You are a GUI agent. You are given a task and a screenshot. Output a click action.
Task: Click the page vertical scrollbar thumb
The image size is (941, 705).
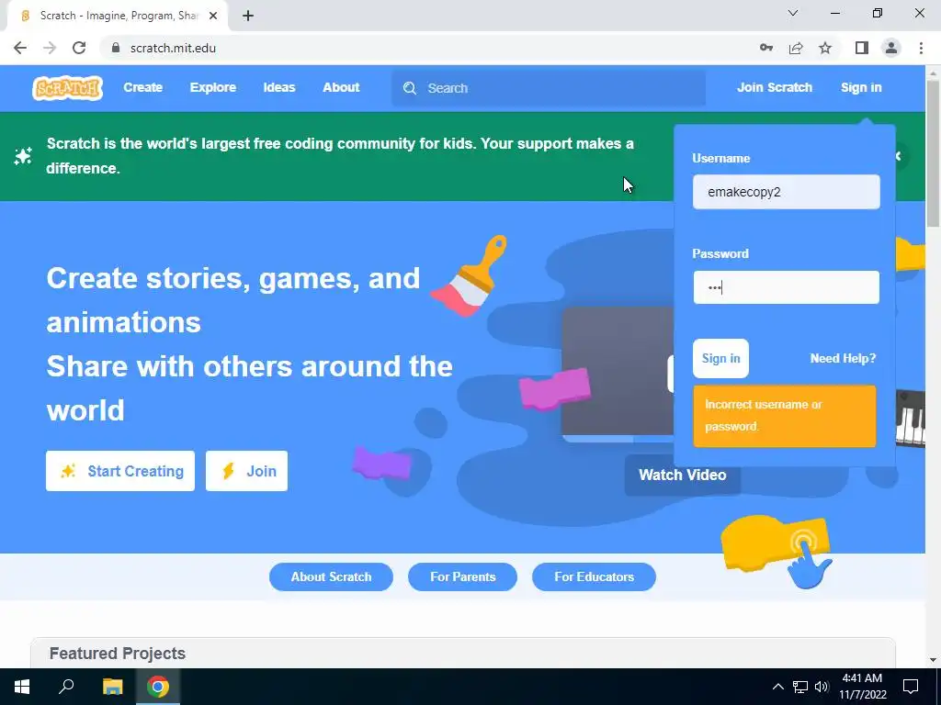933,153
